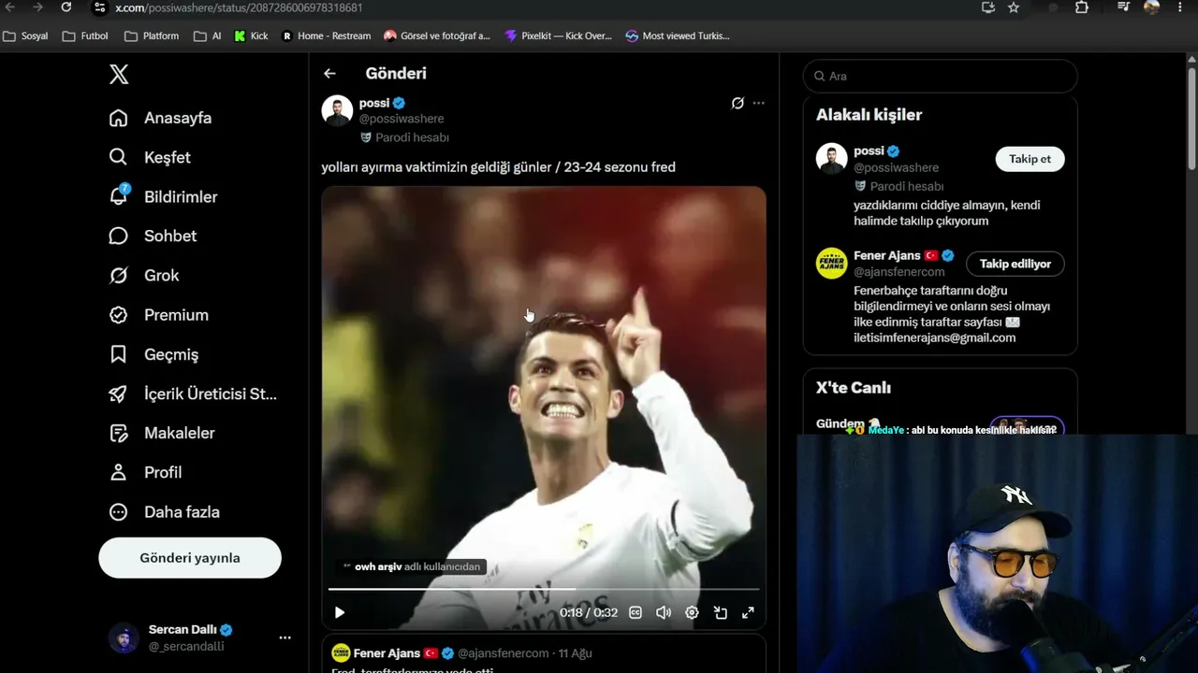Play the video
The image size is (1198, 673).
pyautogui.click(x=340, y=612)
